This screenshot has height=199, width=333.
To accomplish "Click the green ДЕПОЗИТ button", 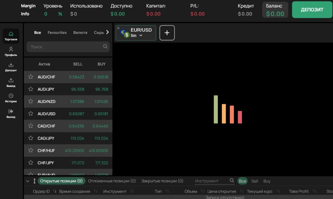I will 312,10.
